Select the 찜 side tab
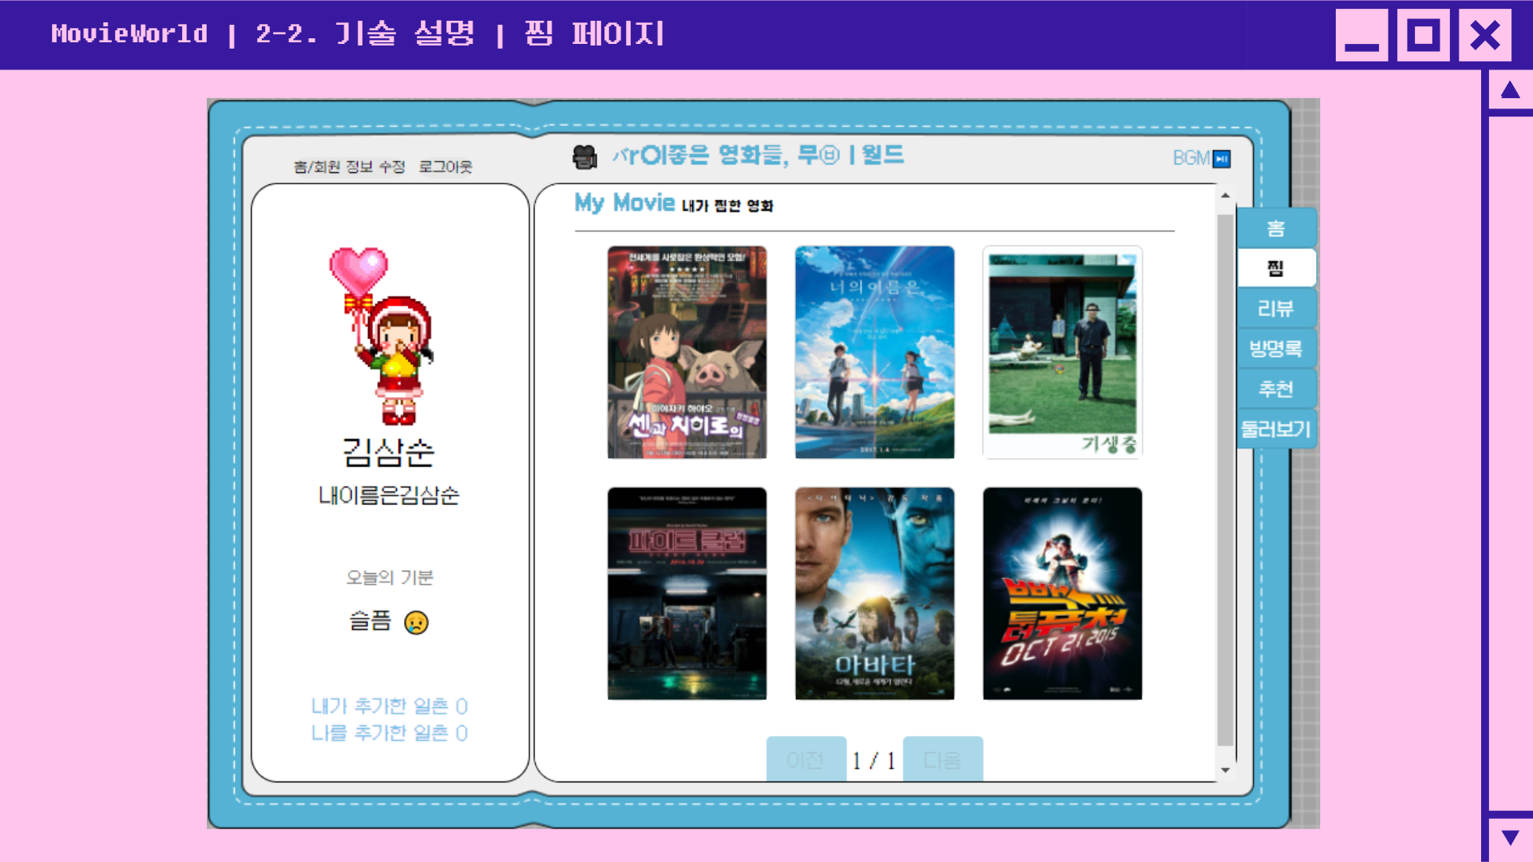 pyautogui.click(x=1275, y=269)
